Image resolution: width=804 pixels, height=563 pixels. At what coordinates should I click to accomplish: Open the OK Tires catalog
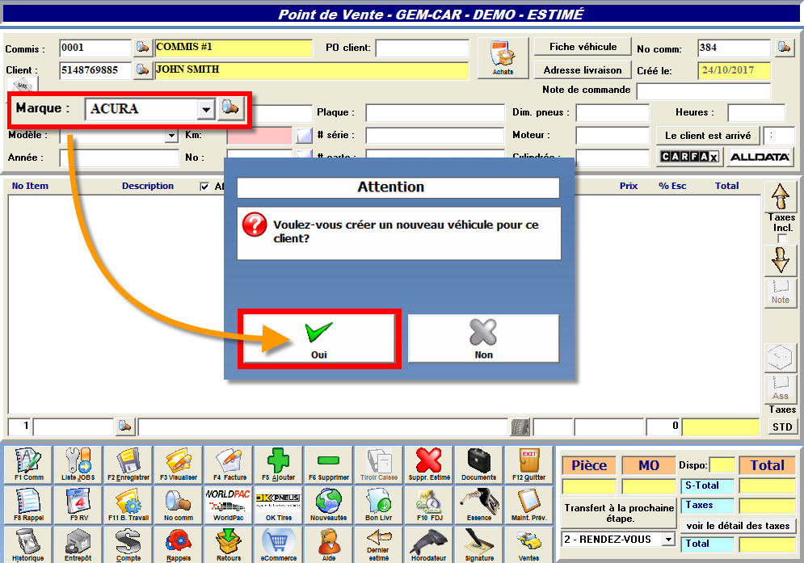coord(279,505)
